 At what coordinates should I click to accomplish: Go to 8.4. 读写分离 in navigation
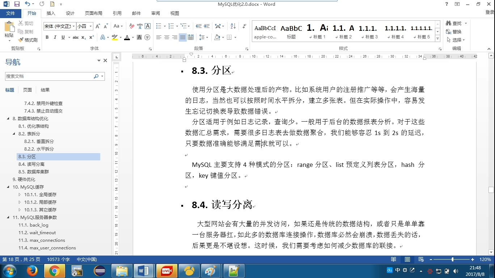[31, 164]
